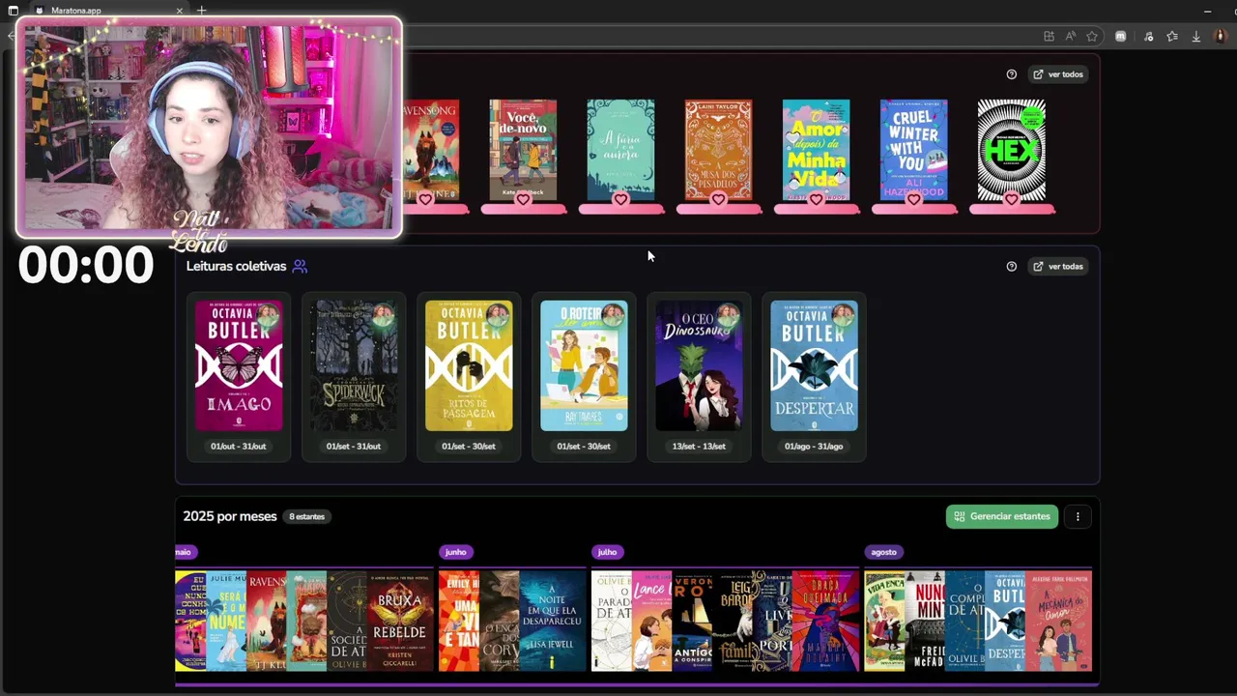
Task: Open the Imago collective reading card
Action: point(239,377)
